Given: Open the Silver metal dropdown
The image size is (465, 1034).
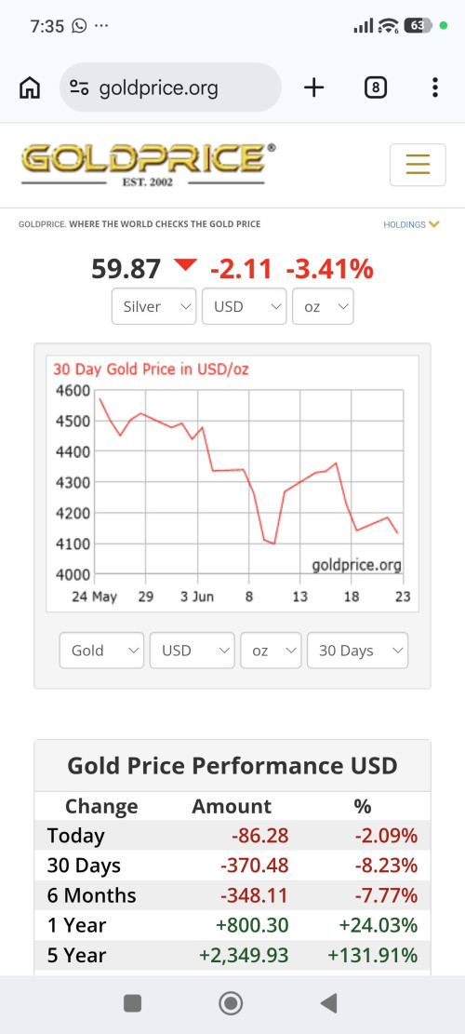Looking at the screenshot, I should pos(154,306).
